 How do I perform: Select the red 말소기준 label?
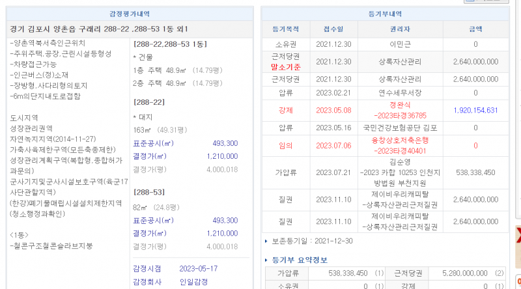[x=285, y=66]
